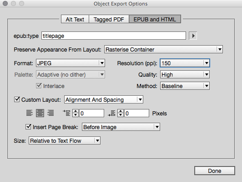Image resolution: width=242 pixels, height=182 pixels.
Task: Click the space after stepper arrows
Action: pyautogui.click(x=121, y=113)
